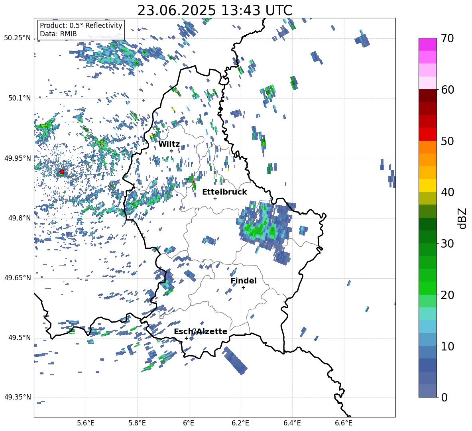
Task: Click the Wiltz station cross marker
Action: [x=171, y=151]
